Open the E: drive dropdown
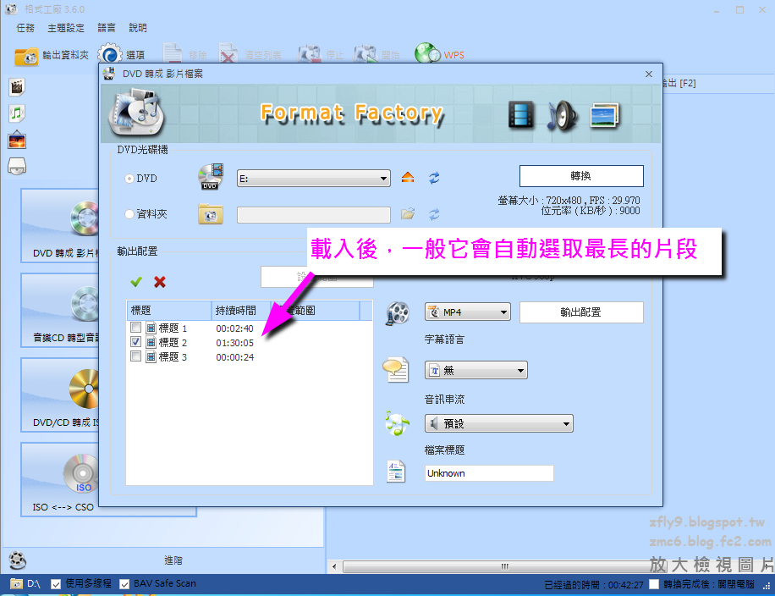The width and height of the screenshot is (775, 596). [x=314, y=178]
